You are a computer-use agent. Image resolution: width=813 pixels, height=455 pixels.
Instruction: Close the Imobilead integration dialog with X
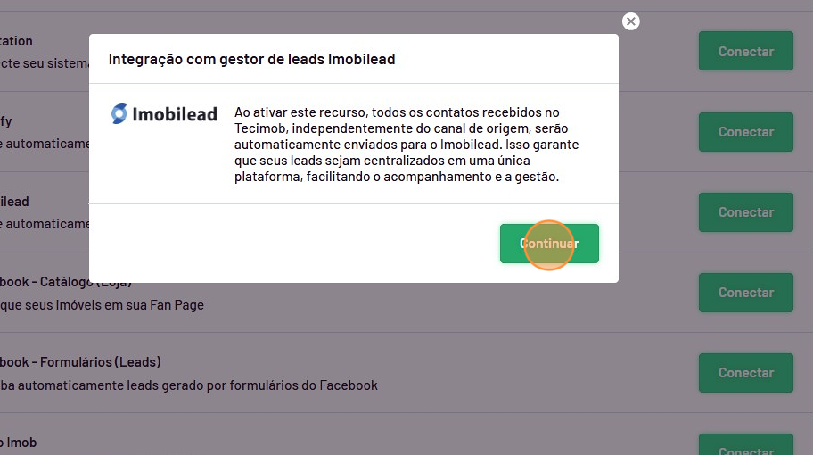(631, 21)
